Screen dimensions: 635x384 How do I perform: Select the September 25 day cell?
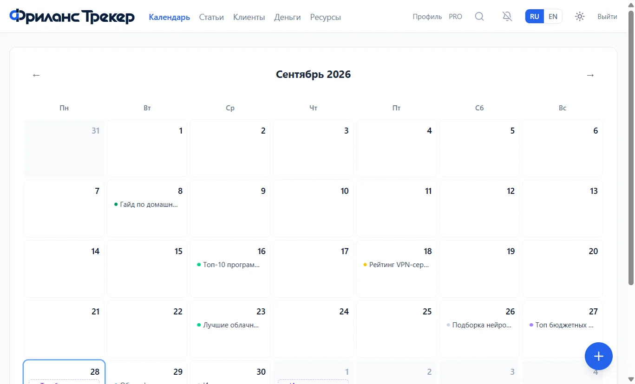pos(396,329)
